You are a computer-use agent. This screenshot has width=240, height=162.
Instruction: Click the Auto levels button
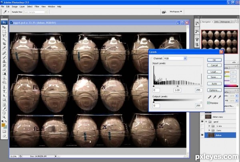[214, 84]
